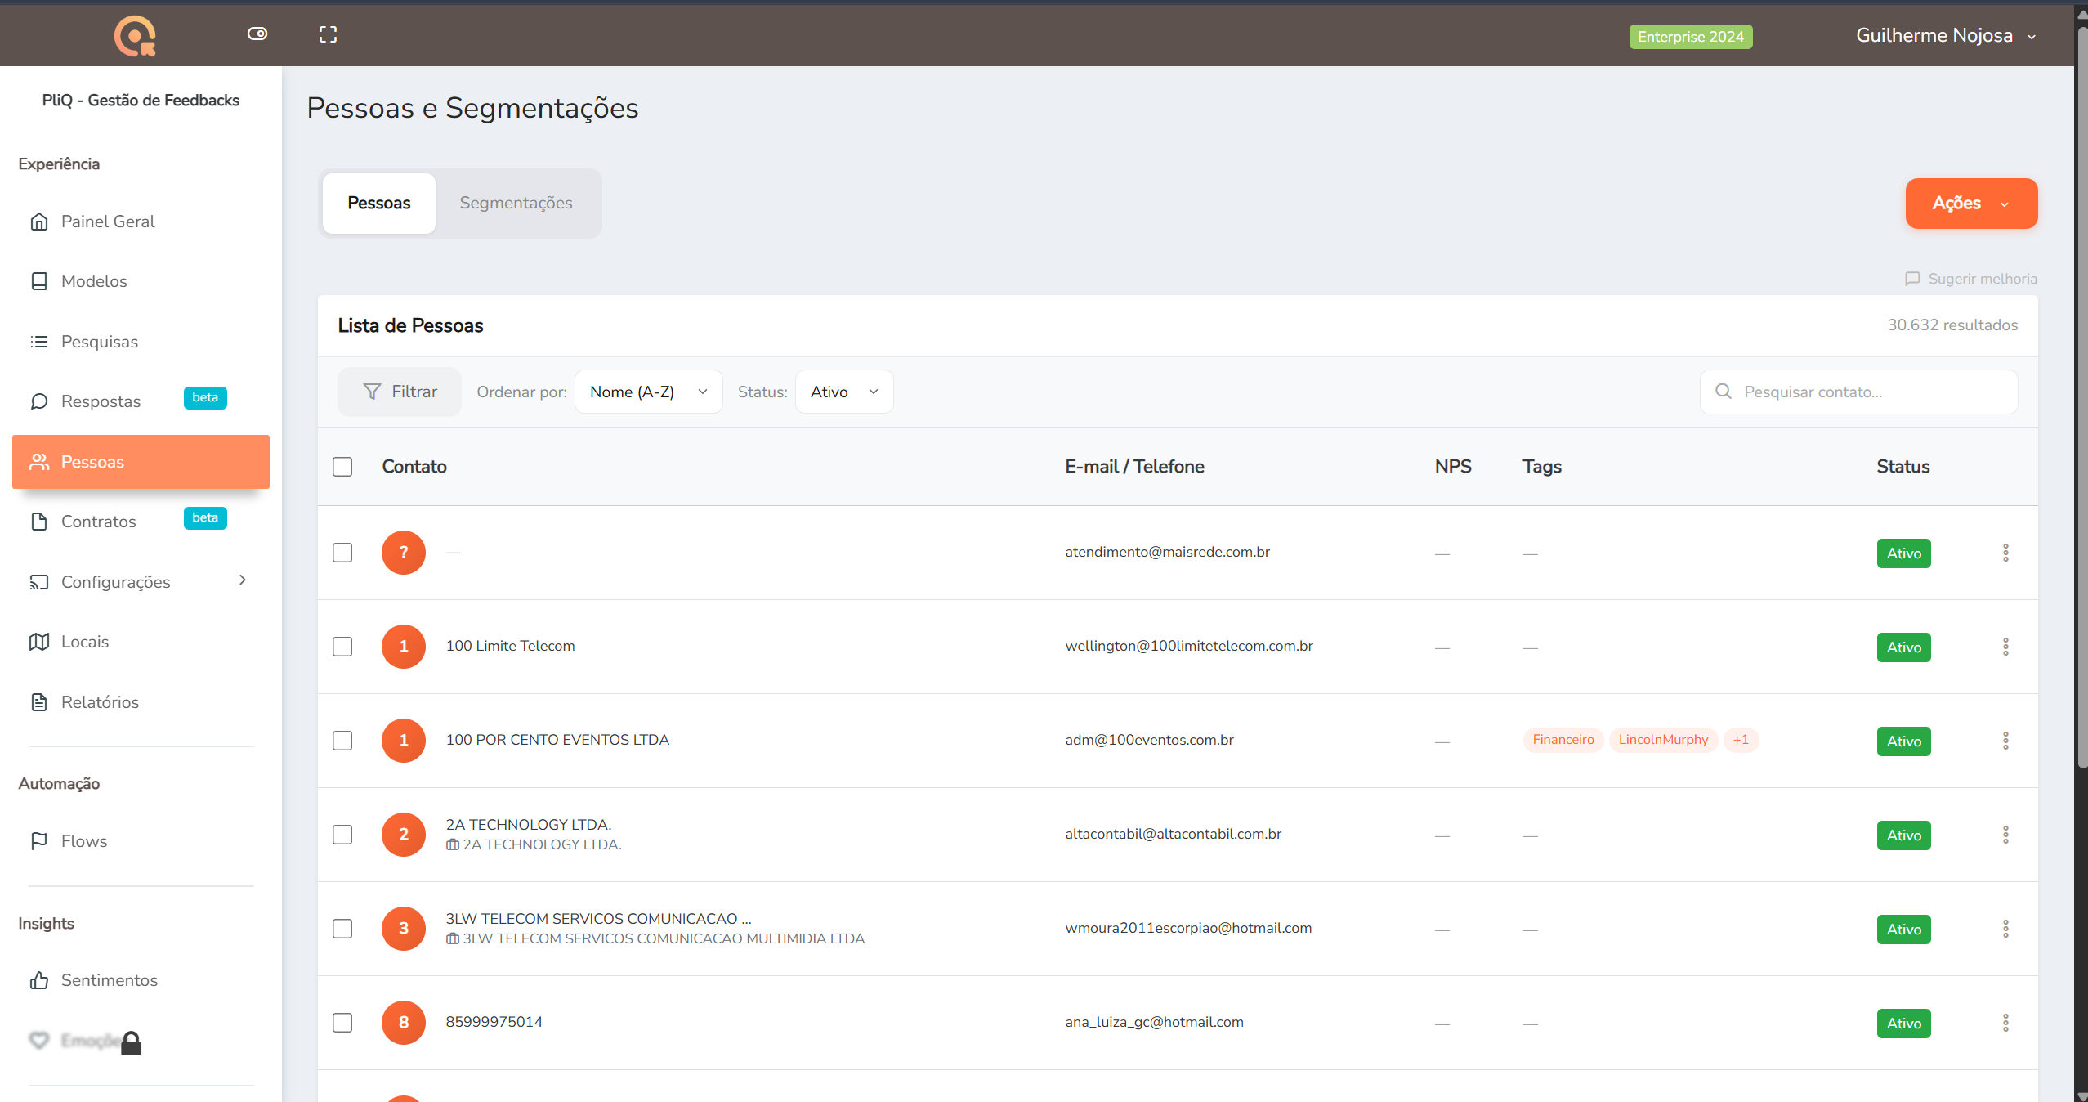Click the adm@100eventos.com.br email

1149,740
